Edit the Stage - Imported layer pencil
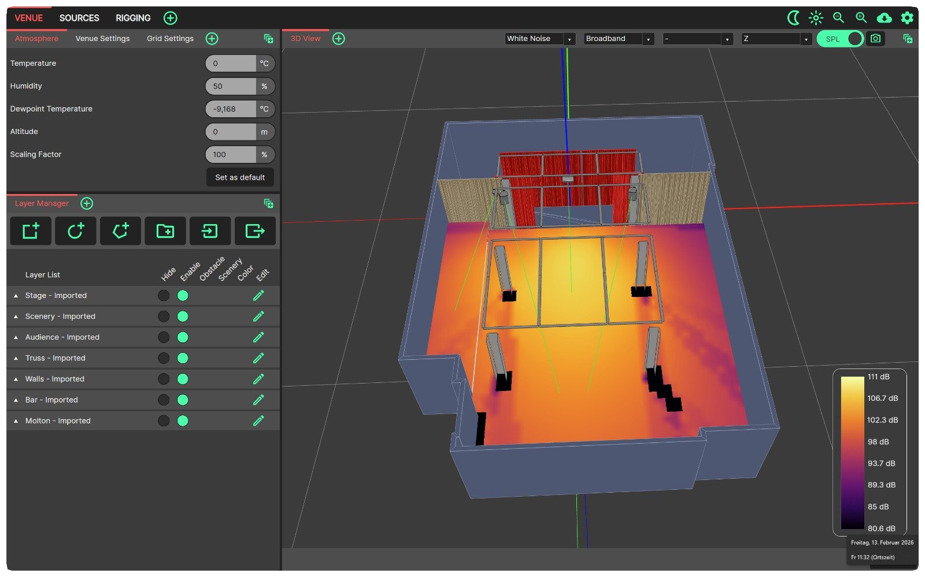The width and height of the screenshot is (925, 577). click(258, 296)
